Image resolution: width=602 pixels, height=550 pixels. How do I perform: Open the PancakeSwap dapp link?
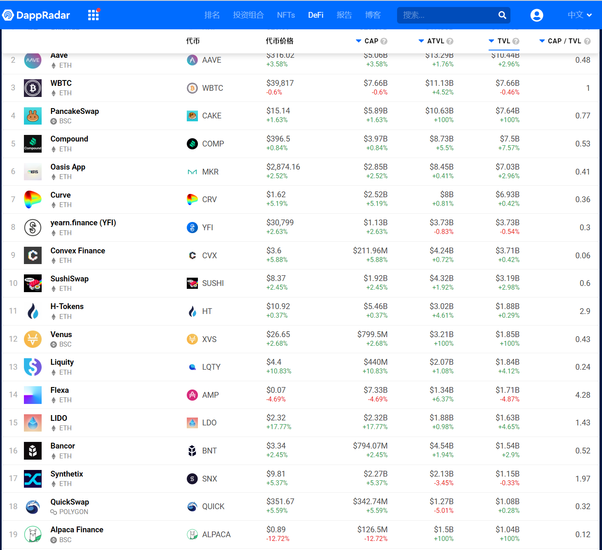[75, 111]
